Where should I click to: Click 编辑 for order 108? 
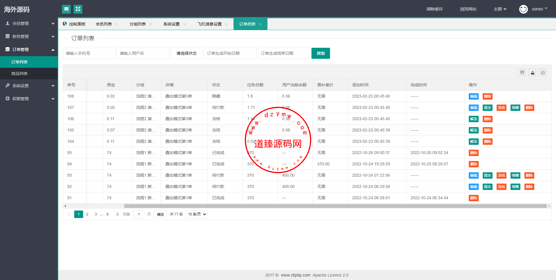click(474, 96)
